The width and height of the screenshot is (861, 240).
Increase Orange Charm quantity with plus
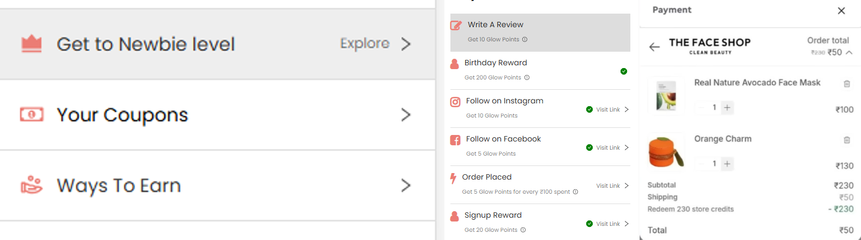pos(727,164)
